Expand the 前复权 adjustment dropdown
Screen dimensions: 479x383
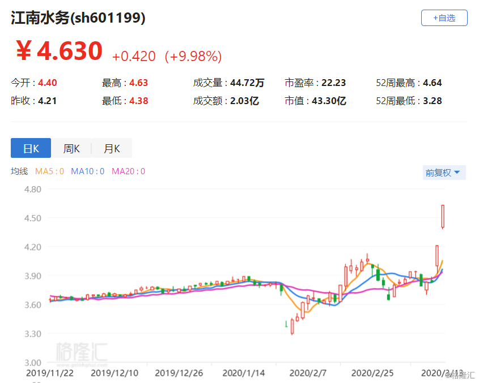(444, 173)
